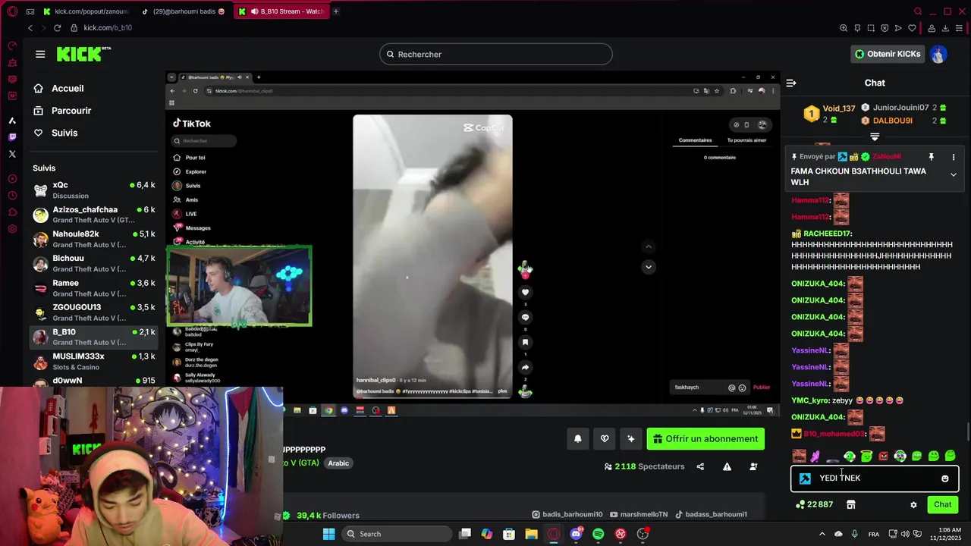Viewport: 971px width, 546px height.
Task: Open Windows taskbar Search box
Action: (396, 534)
